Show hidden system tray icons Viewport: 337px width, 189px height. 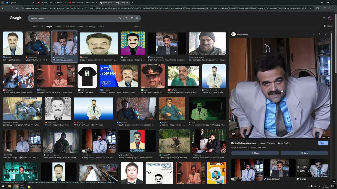309,186
